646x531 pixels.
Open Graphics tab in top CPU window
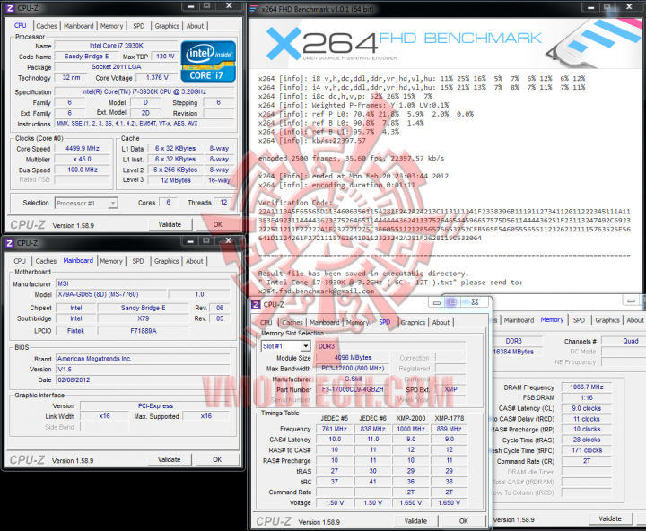167,26
